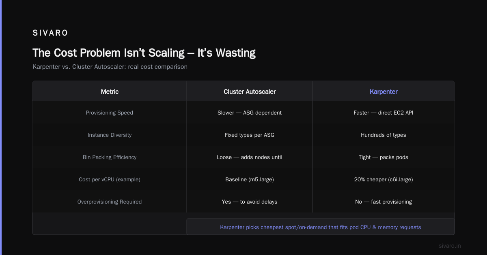
Task: Click 'No — fast provisioning' cell
Action: coord(384,202)
